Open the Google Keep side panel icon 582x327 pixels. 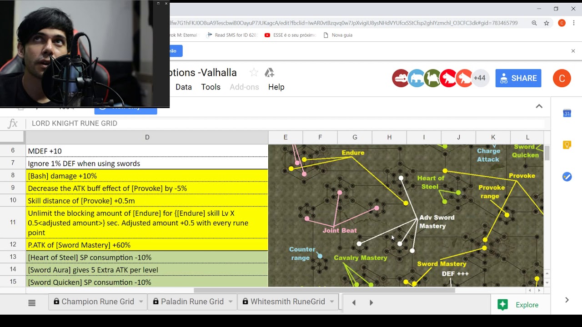click(x=567, y=145)
